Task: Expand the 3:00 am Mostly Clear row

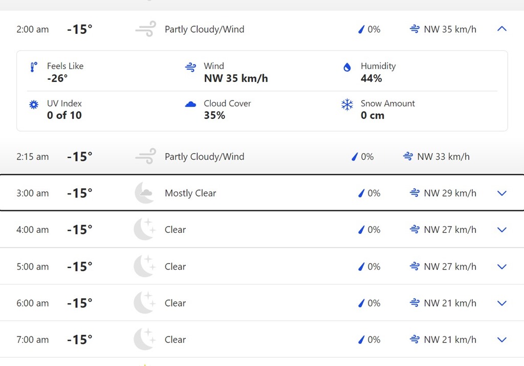Action: (501, 193)
